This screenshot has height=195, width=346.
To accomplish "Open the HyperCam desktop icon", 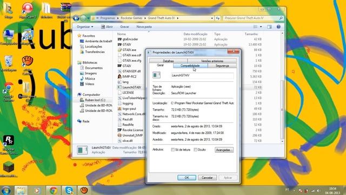I will pos(28,10).
